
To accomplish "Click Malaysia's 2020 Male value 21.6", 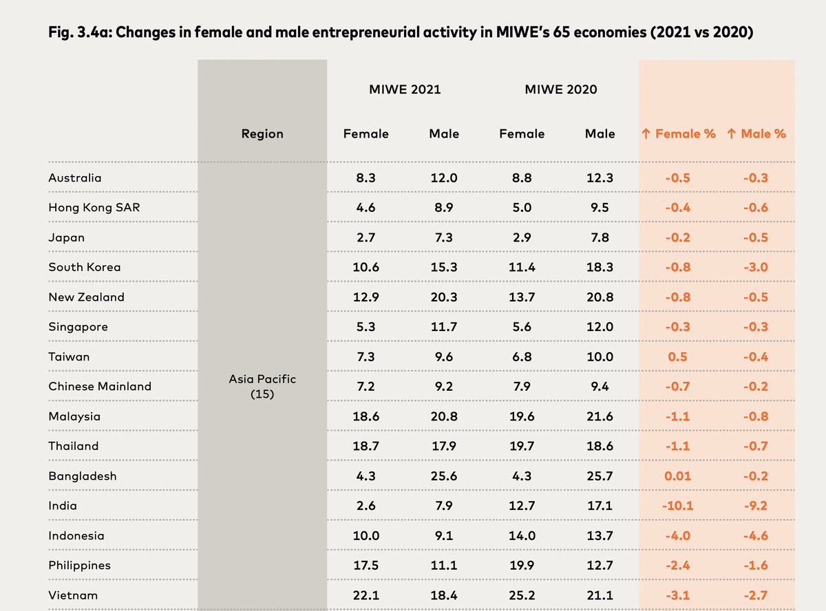I will coord(600,416).
